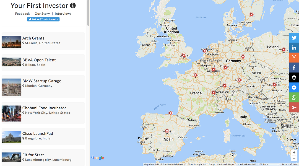Open the Fit for Start thumbnail
This screenshot has height=166, width=299.
11,157
